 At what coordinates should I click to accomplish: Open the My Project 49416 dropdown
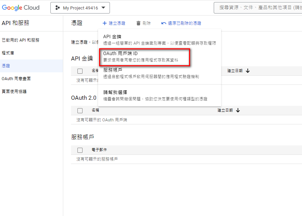pyautogui.click(x=80, y=7)
